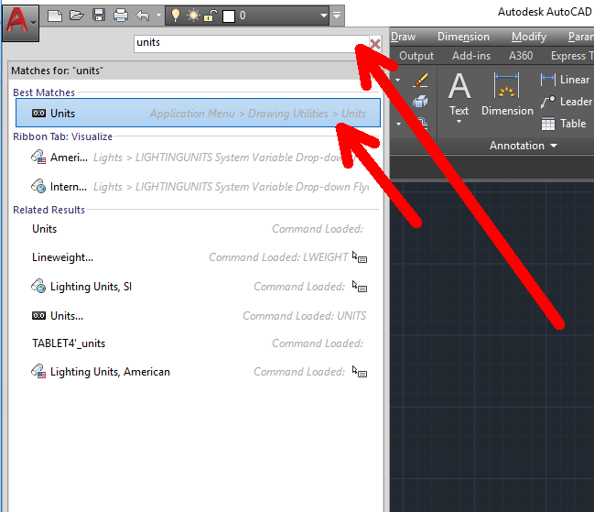This screenshot has width=594, height=512.
Task: Switch to the Add-ins ribbon tab
Action: click(471, 56)
